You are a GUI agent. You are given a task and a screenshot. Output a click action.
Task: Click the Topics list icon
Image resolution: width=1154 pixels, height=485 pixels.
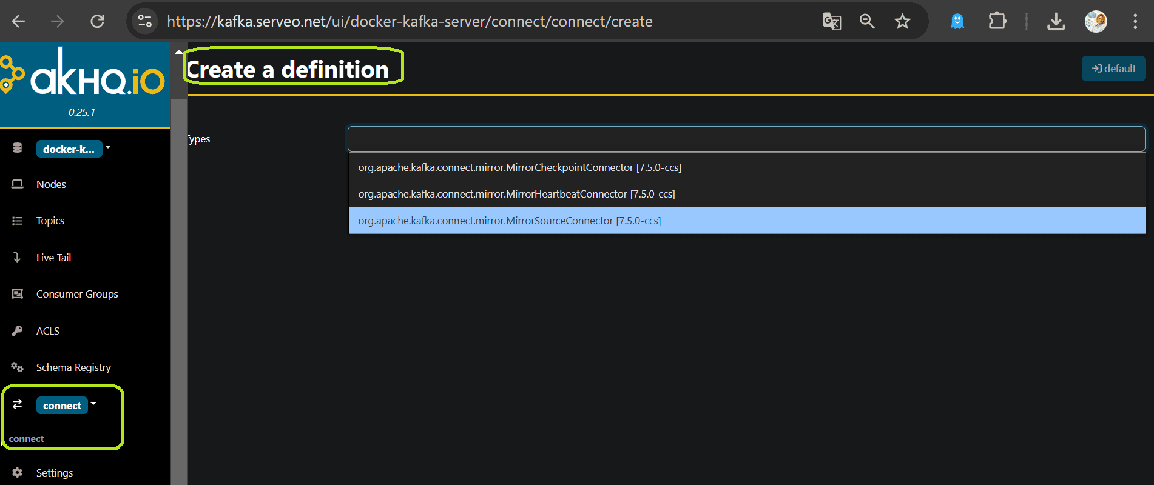pyautogui.click(x=18, y=221)
